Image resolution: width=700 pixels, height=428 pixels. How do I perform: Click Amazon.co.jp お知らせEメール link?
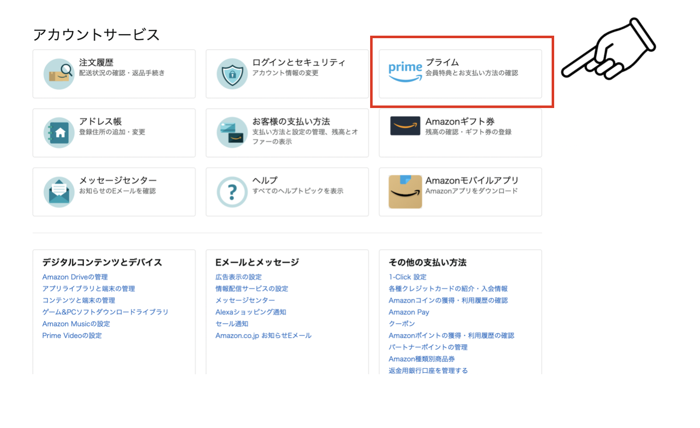coord(264,336)
